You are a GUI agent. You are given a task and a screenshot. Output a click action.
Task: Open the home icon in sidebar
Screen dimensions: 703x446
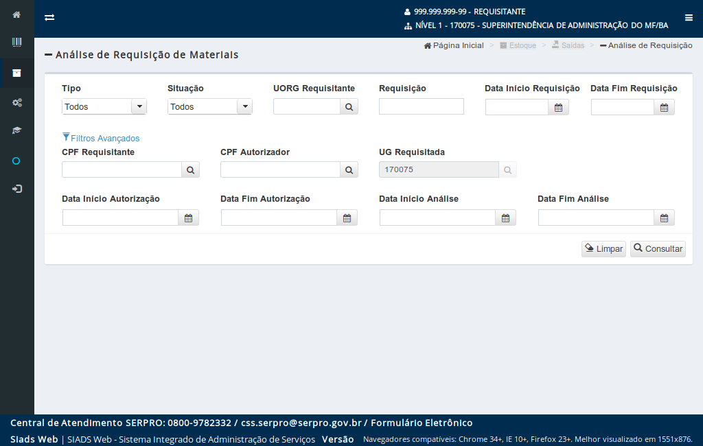(16, 15)
